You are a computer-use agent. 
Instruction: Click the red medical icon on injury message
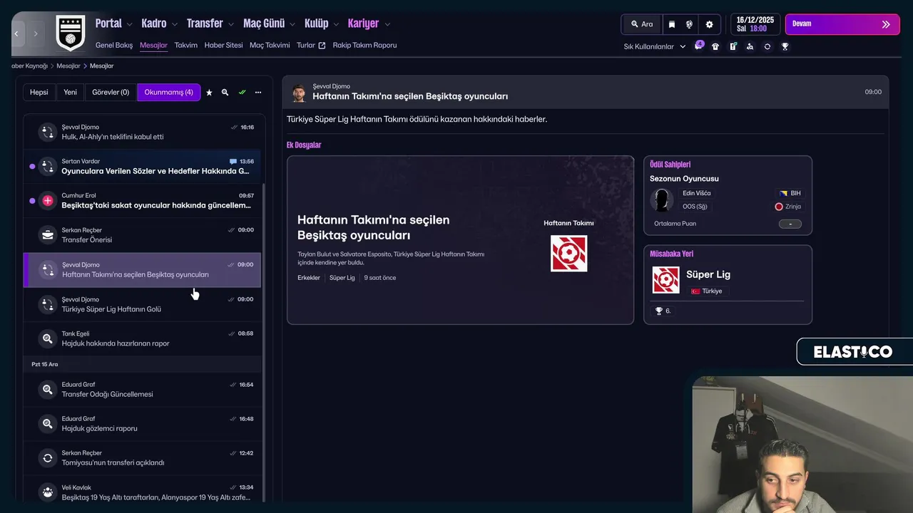[47, 201]
